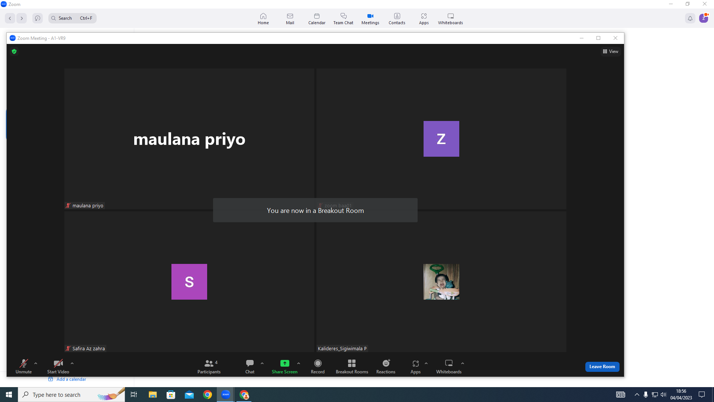
Task: Open Whiteboards in the meeting toolbar
Action: (449, 366)
